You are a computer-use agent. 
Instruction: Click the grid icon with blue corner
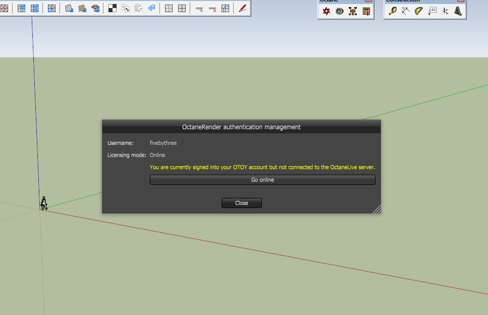tap(22, 9)
